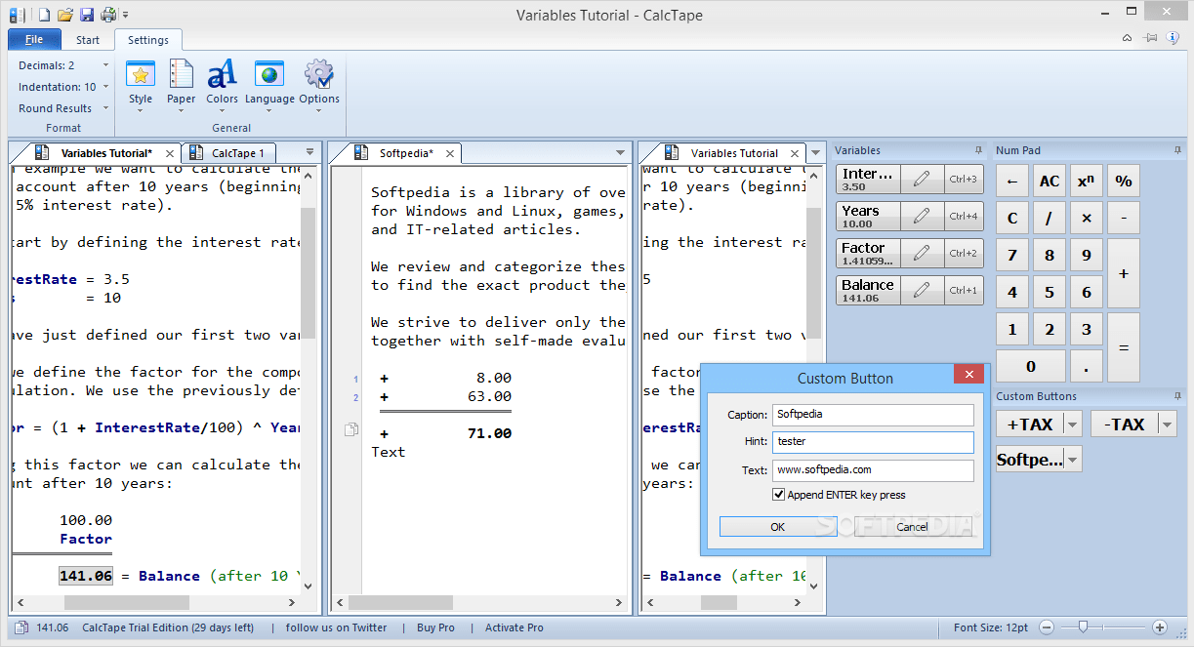Click follow us on Twitter link
Screen dimensions: 1194x647
point(336,627)
